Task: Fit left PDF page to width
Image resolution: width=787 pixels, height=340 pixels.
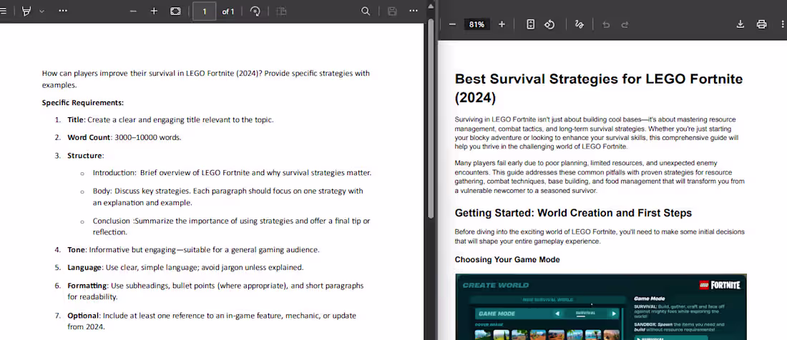Action: point(175,11)
